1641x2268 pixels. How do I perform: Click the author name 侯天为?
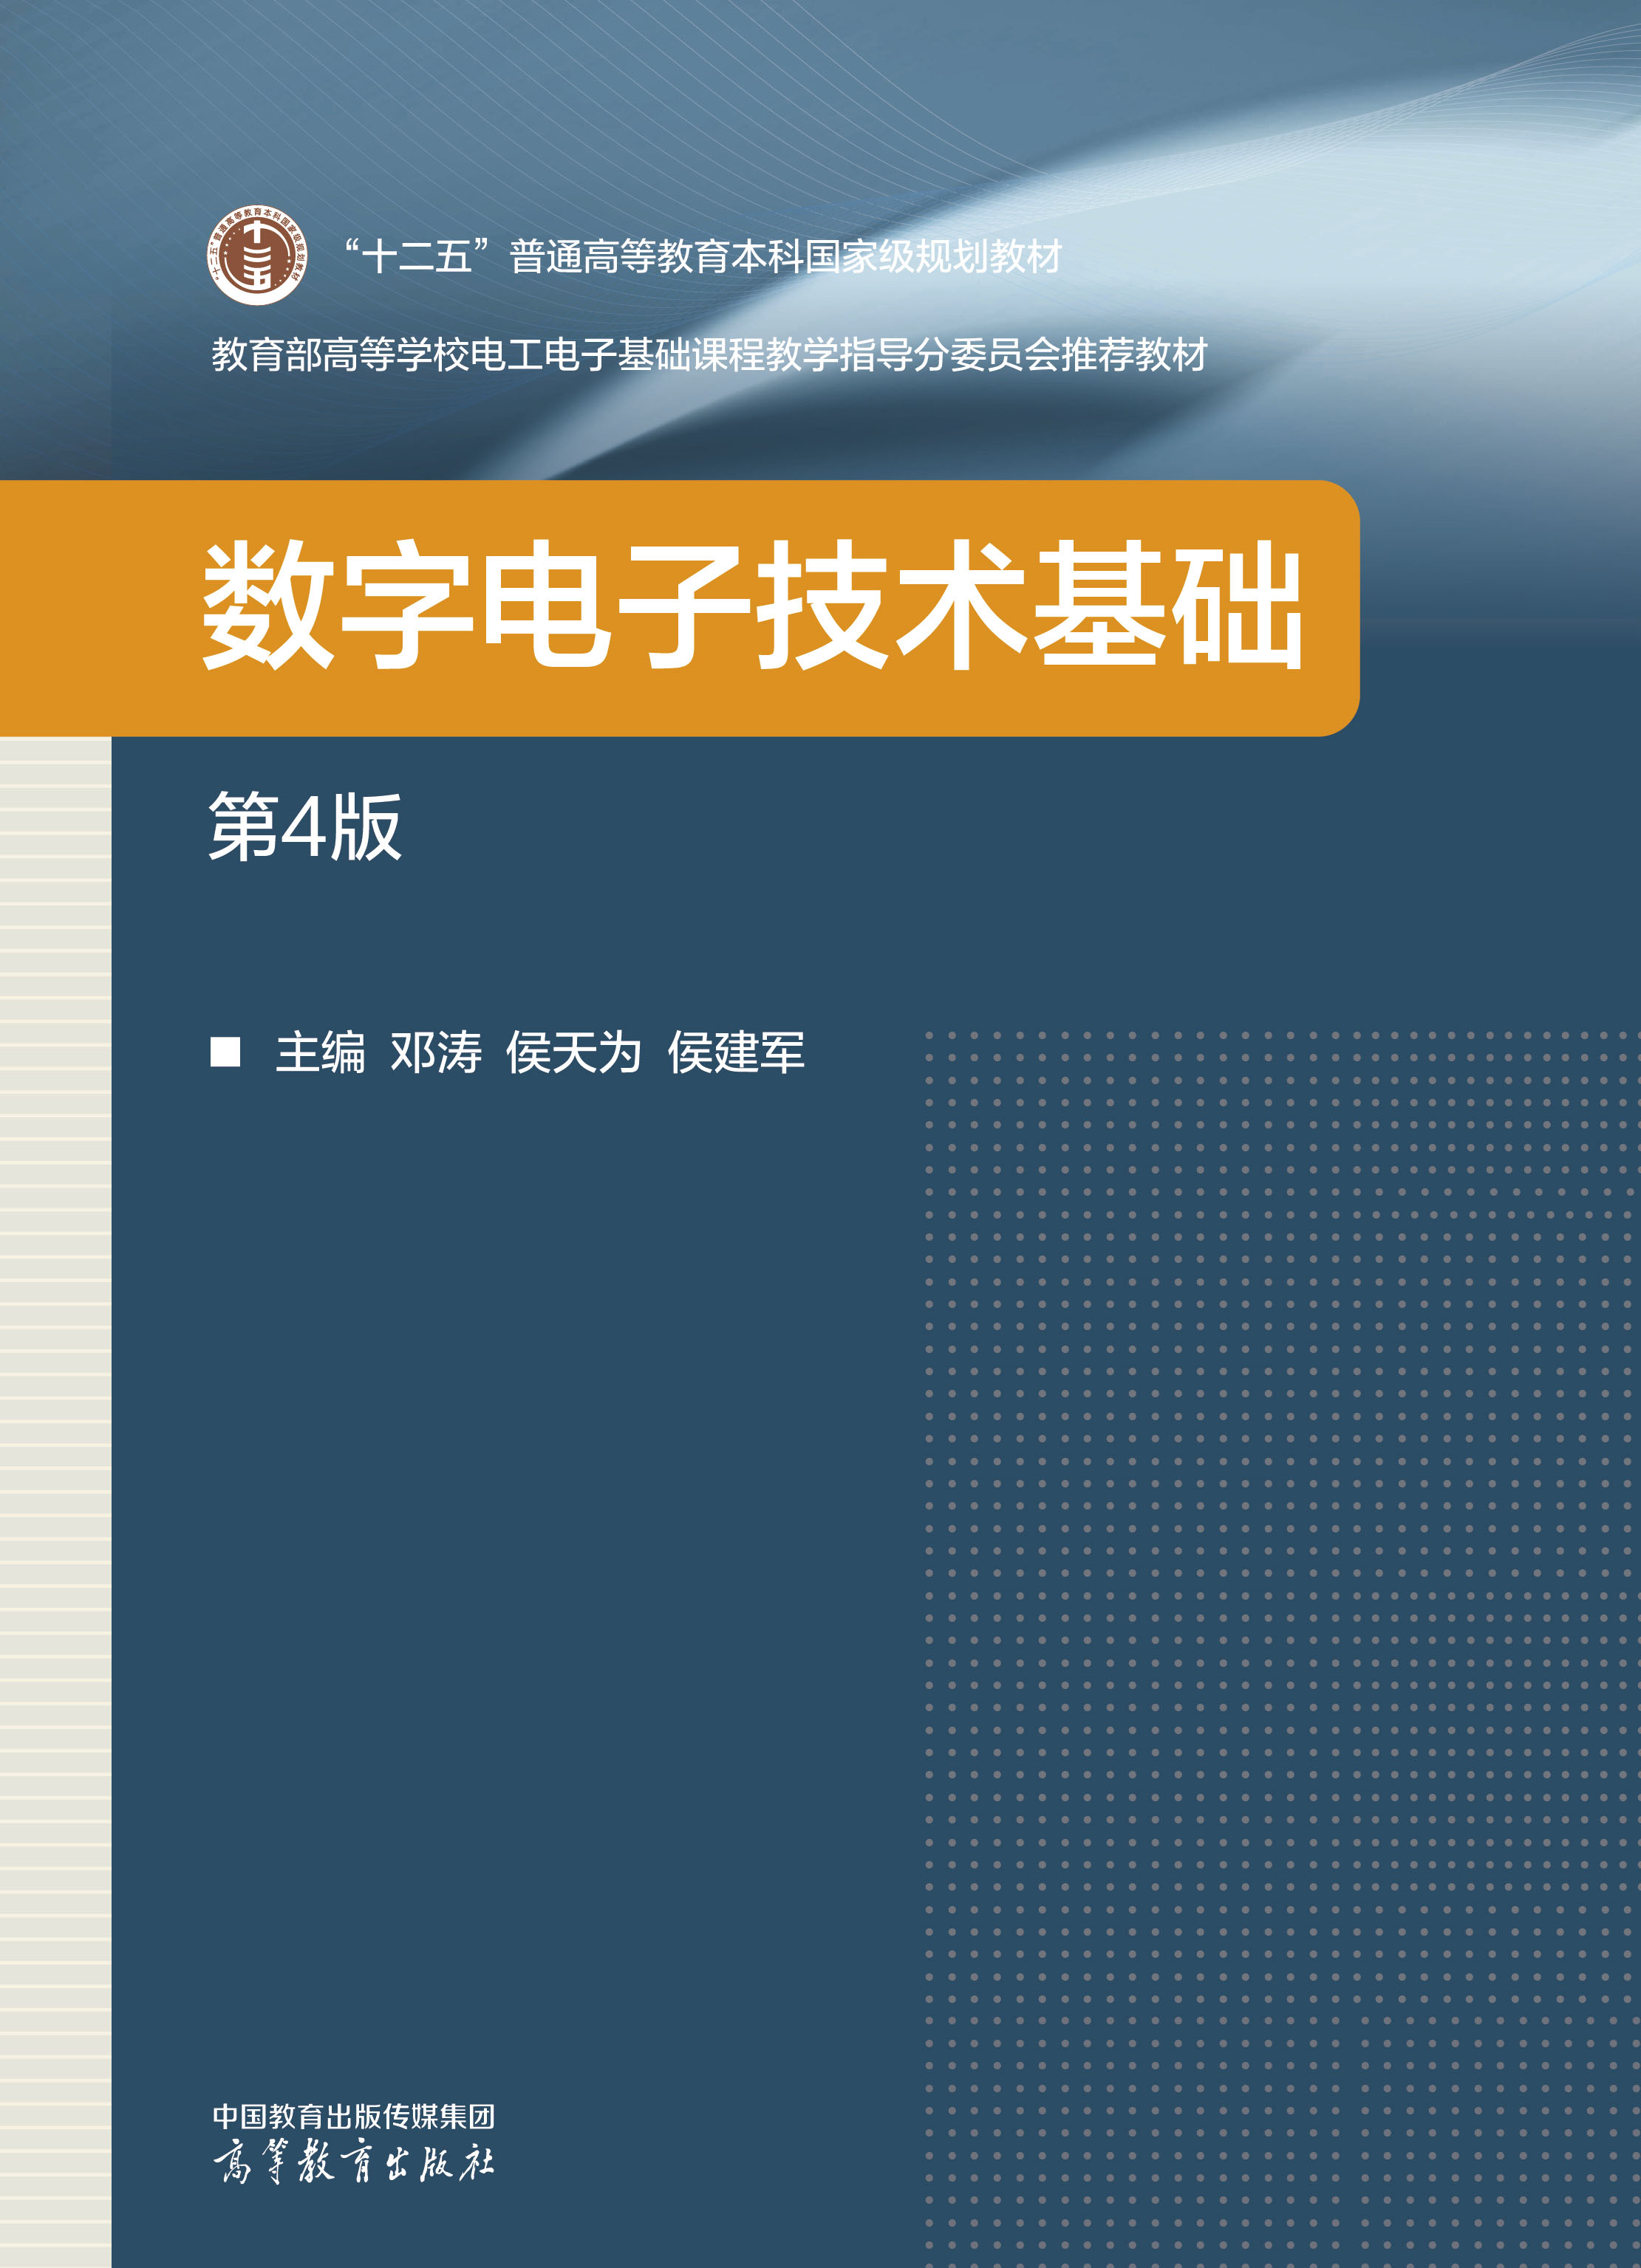point(573,1052)
